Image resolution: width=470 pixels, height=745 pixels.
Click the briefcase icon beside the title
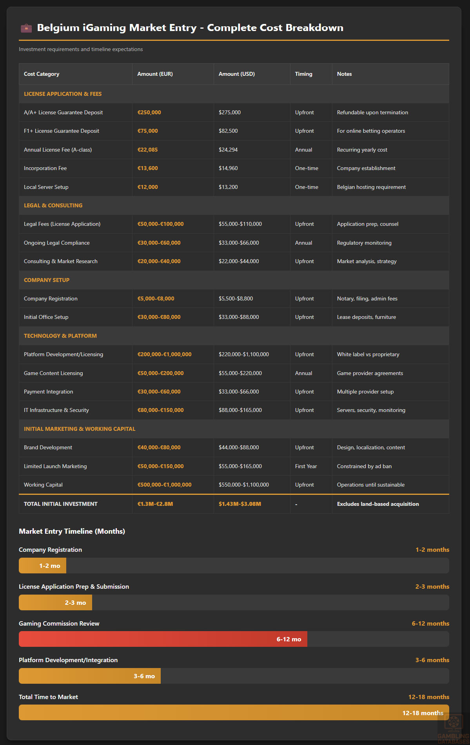(26, 28)
